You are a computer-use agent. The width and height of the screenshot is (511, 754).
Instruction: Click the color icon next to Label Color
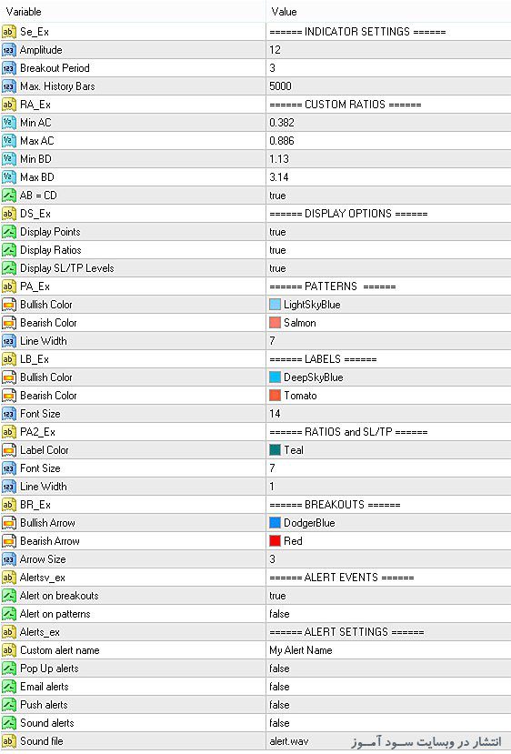click(9, 450)
